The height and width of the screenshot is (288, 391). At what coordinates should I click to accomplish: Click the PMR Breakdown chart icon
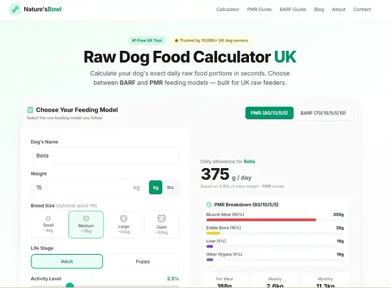(209, 205)
